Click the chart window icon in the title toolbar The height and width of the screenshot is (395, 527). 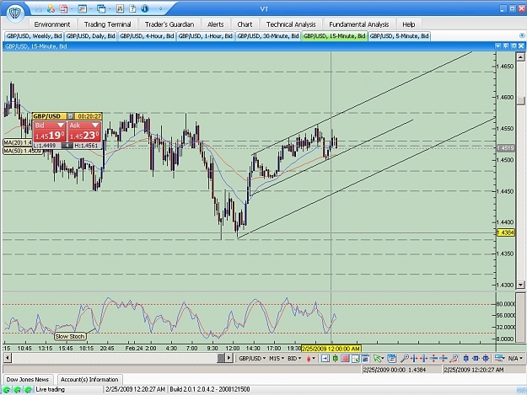(x=82, y=8)
